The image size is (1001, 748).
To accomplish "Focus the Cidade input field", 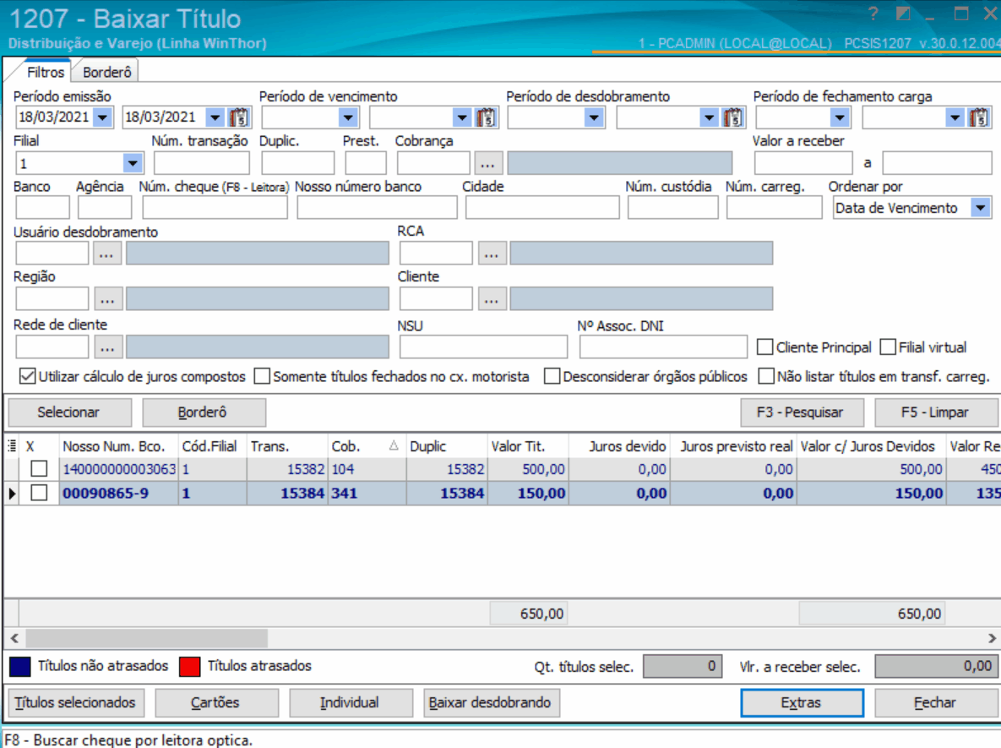I will pos(542,208).
